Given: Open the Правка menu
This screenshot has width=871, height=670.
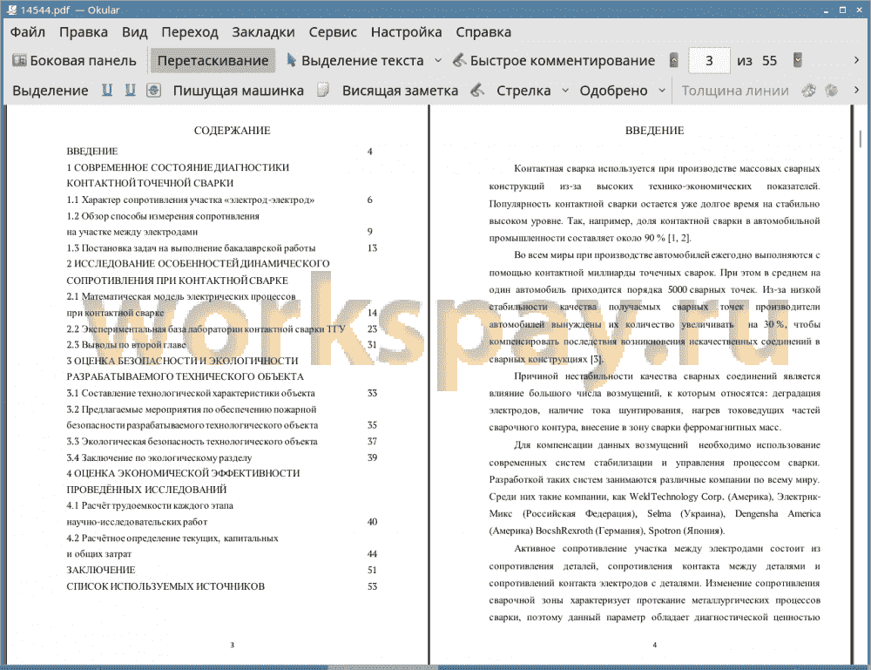Looking at the screenshot, I should click(x=84, y=32).
